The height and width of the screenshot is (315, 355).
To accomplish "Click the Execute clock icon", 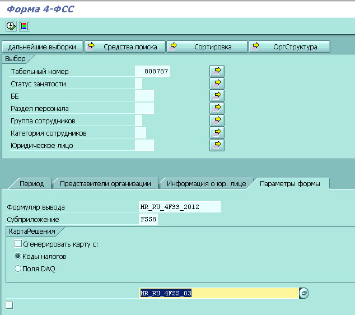I will tap(11, 26).
